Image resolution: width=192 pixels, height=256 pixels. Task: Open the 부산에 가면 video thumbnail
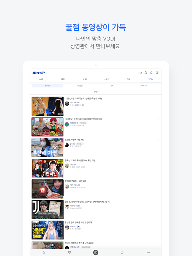tap(47, 147)
